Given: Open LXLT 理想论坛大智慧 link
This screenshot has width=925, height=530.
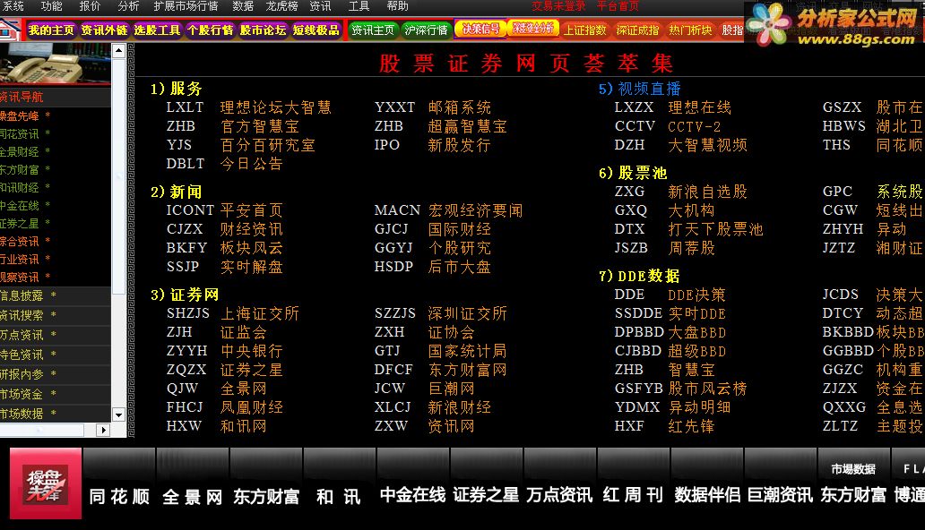Looking at the screenshot, I should (248, 107).
